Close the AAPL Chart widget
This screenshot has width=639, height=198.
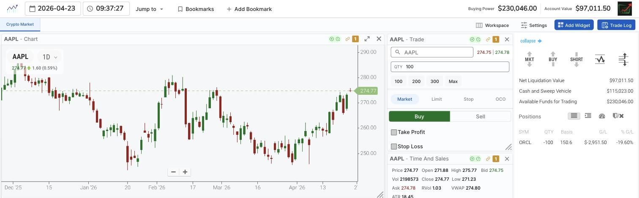pyautogui.click(x=379, y=39)
